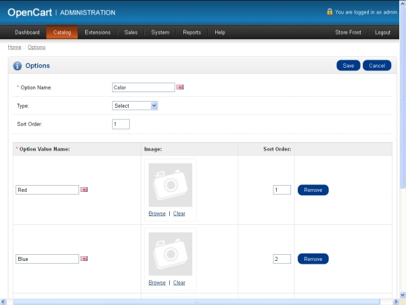
Task: Click the camera placeholder image for Red
Action: (171, 185)
